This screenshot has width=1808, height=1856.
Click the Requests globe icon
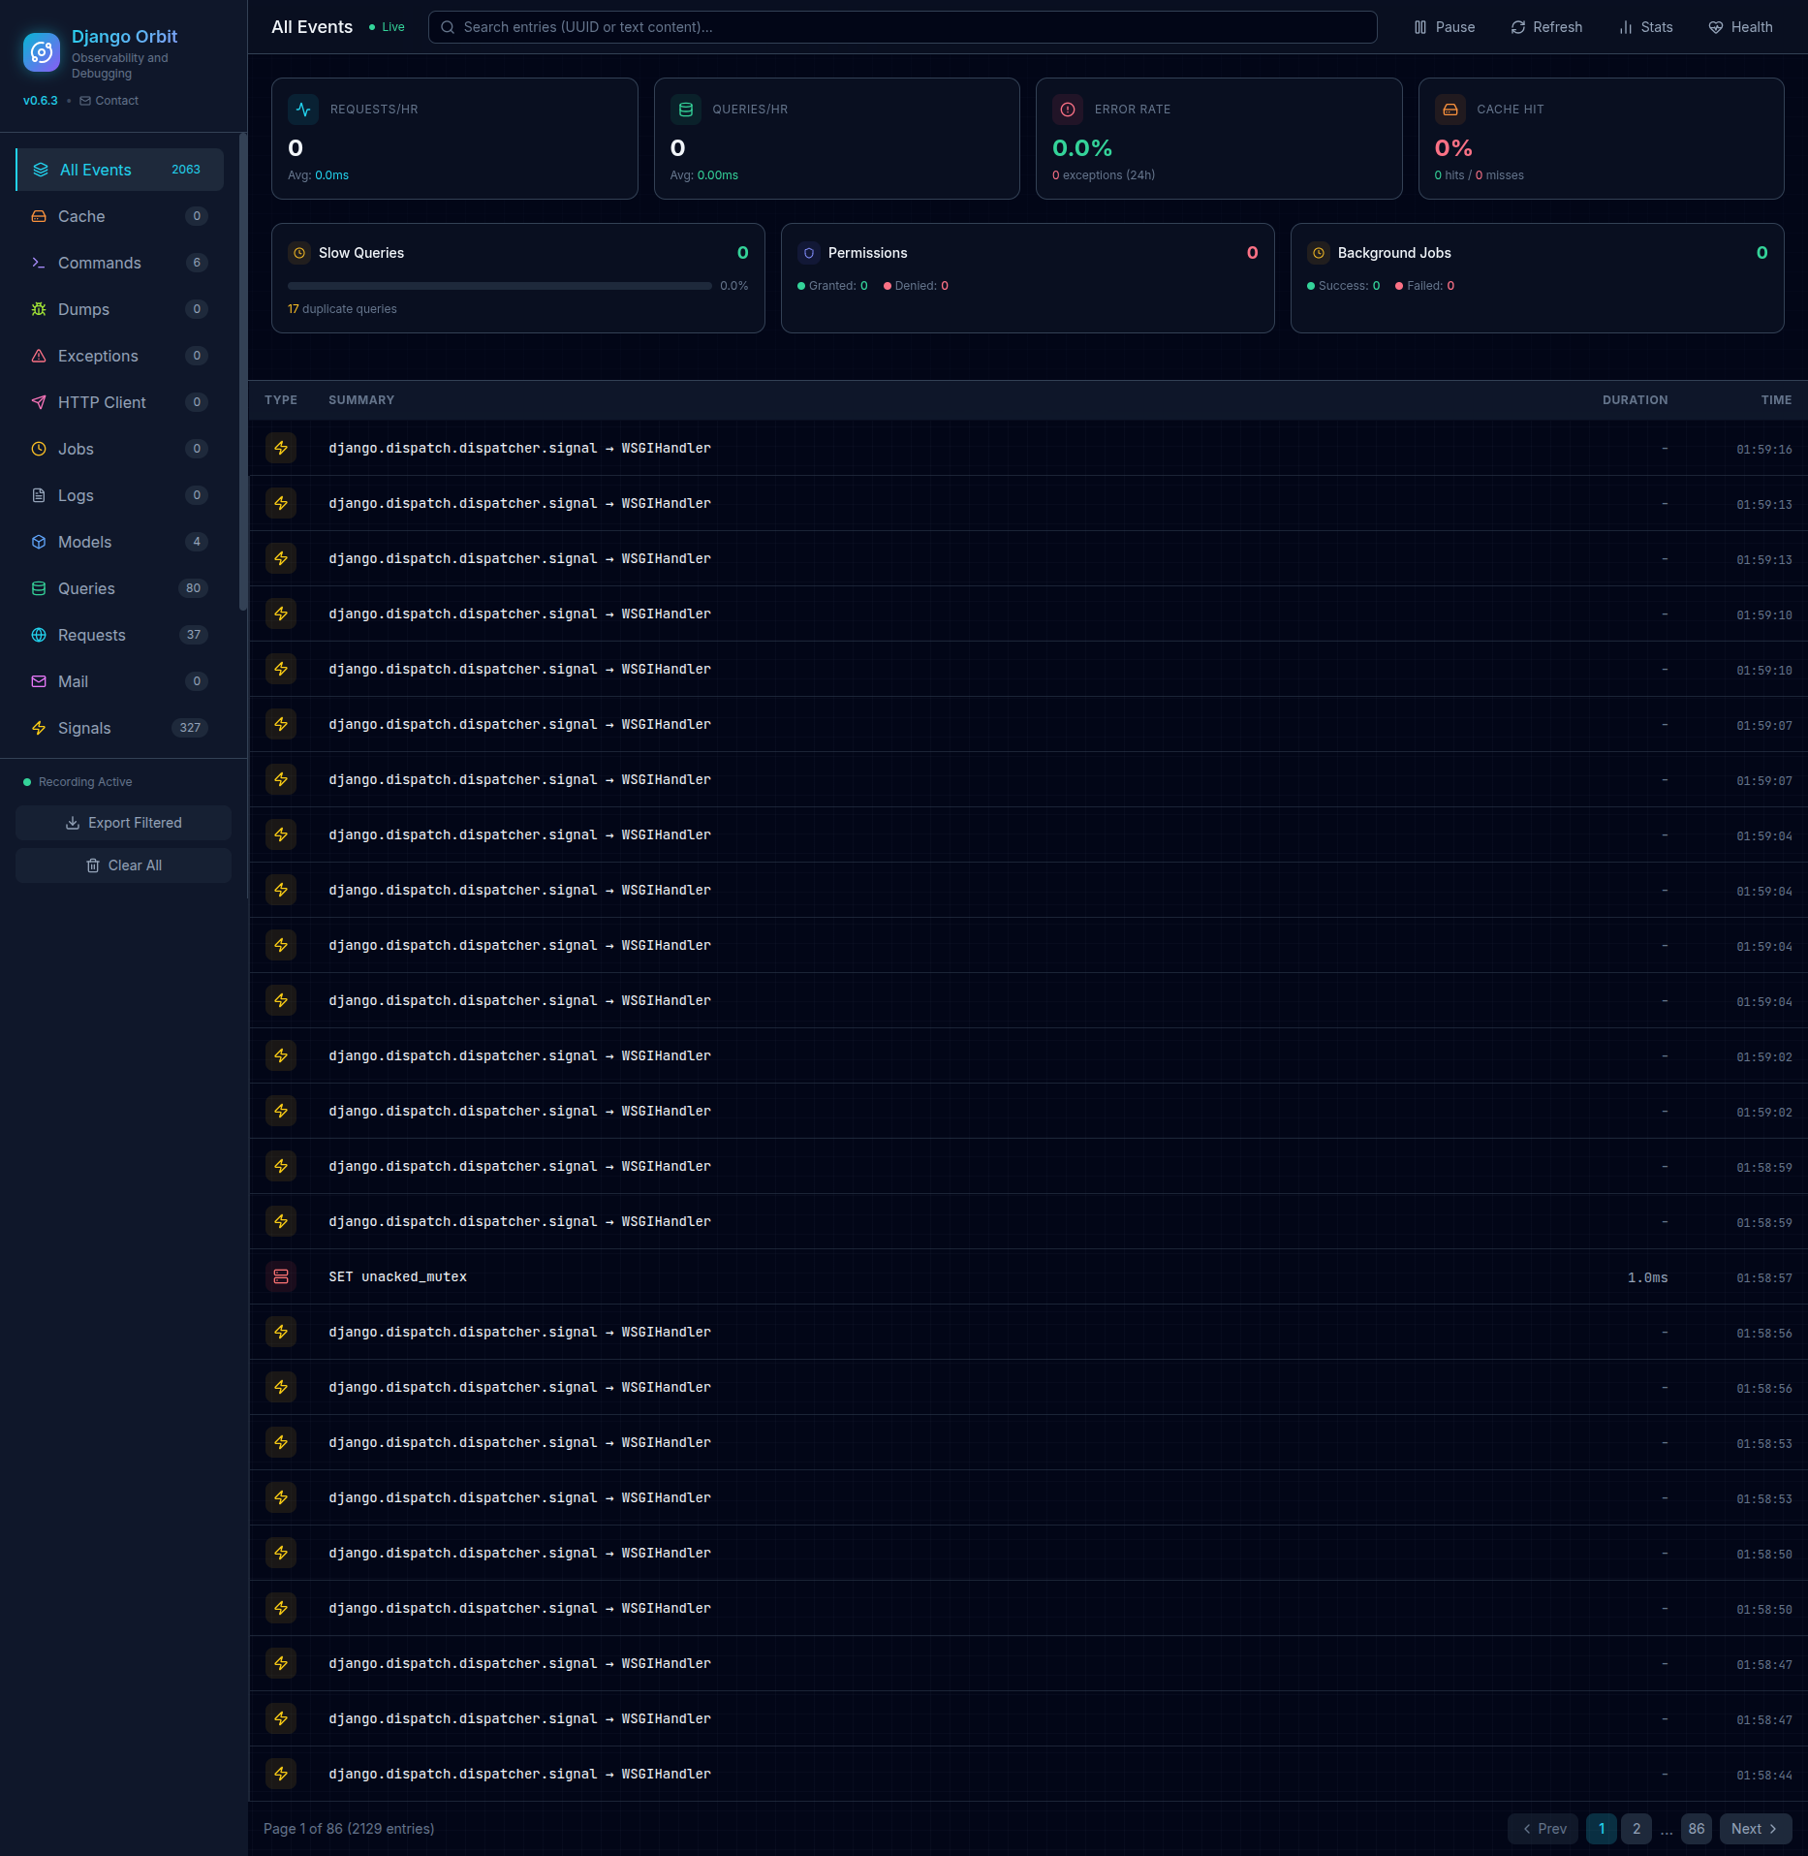coord(39,635)
